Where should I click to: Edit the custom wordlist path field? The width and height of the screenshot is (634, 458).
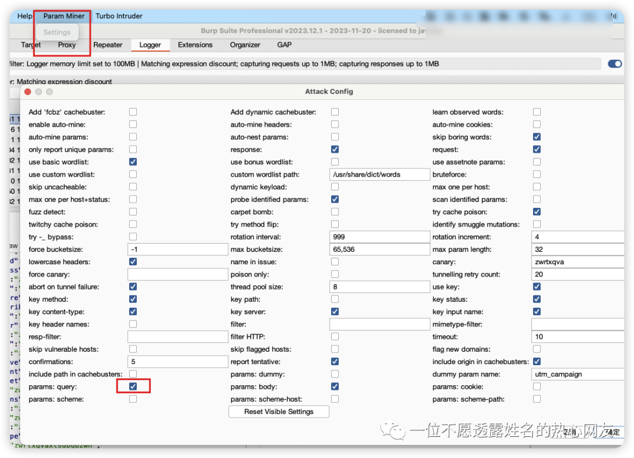[379, 174]
